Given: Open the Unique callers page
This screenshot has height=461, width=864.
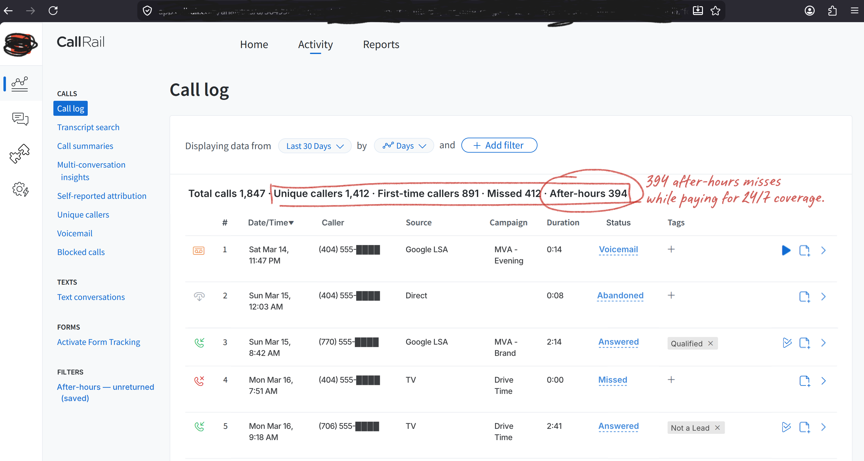Looking at the screenshot, I should click(83, 214).
